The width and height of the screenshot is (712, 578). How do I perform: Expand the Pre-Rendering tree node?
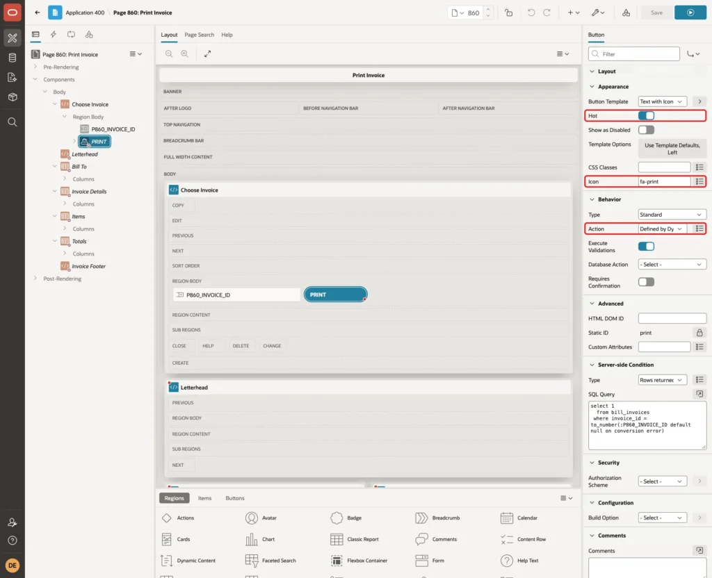35,67
